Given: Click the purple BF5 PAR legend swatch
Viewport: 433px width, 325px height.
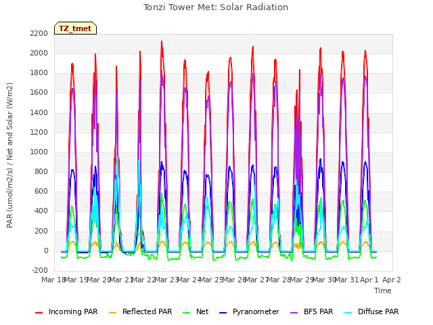Looking at the screenshot, I should 294,313.
